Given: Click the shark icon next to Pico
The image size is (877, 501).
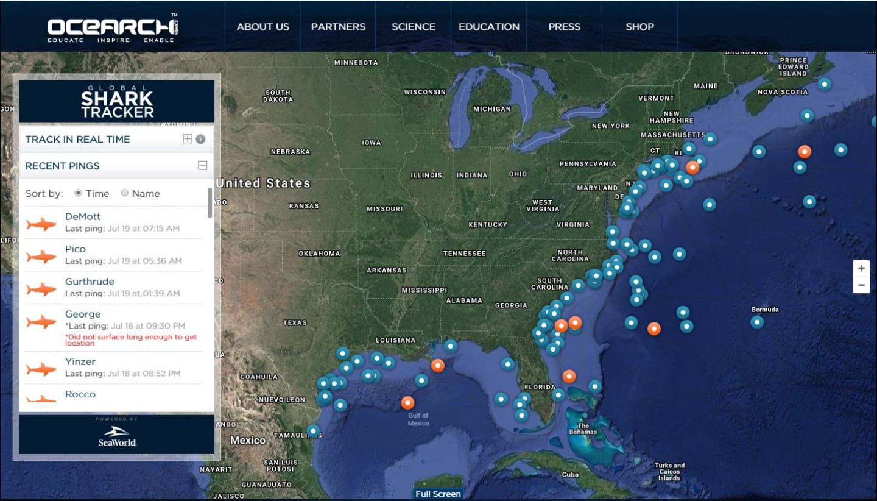Looking at the screenshot, I should 41,257.
